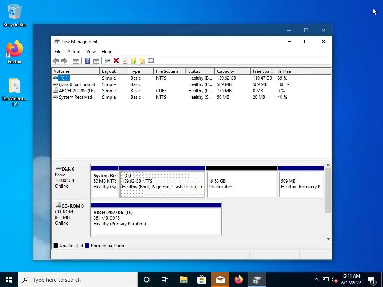Open the Task View taskbar icon

tap(165, 280)
